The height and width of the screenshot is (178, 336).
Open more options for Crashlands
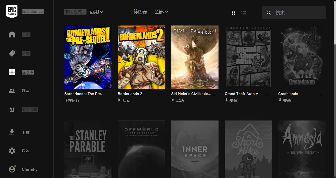coord(321,95)
